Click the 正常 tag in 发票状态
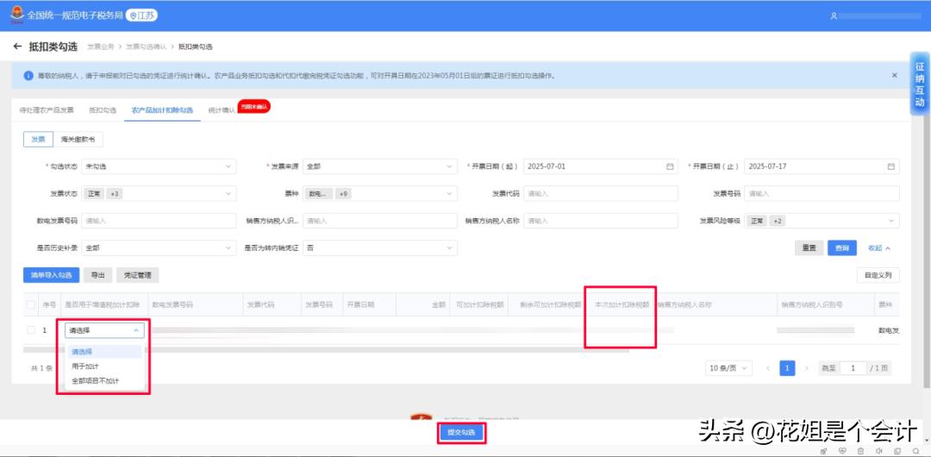The height and width of the screenshot is (457, 931). (x=95, y=194)
